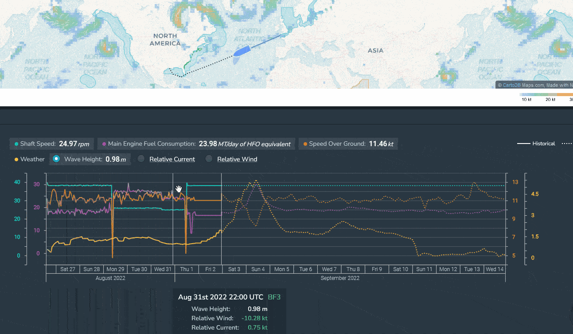Click the Tue 13 date on timeline
The image size is (573, 334).
point(472,269)
